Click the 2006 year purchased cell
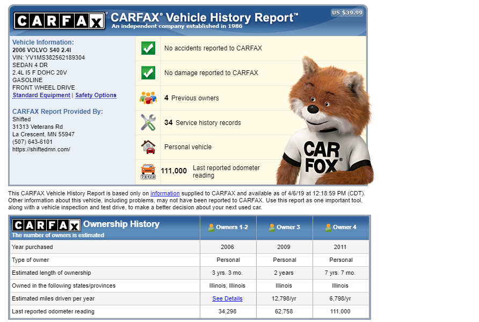The width and height of the screenshot is (479, 322). coord(227,247)
